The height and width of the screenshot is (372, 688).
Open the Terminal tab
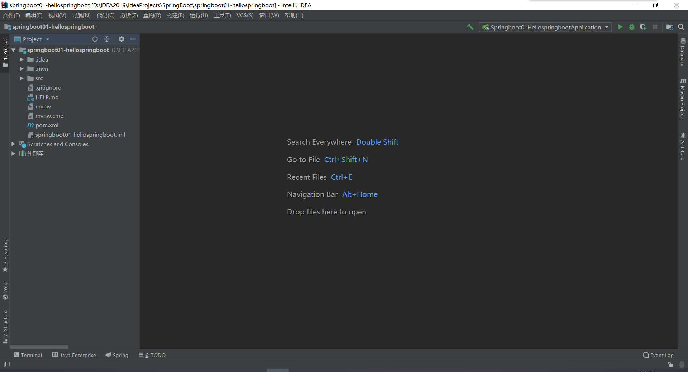pyautogui.click(x=28, y=355)
